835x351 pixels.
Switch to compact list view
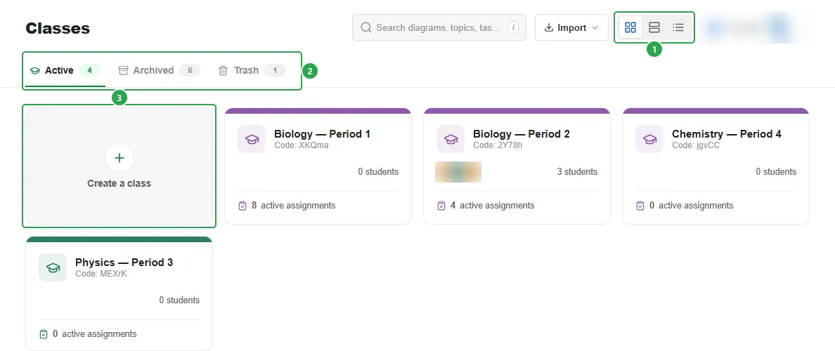tap(678, 27)
